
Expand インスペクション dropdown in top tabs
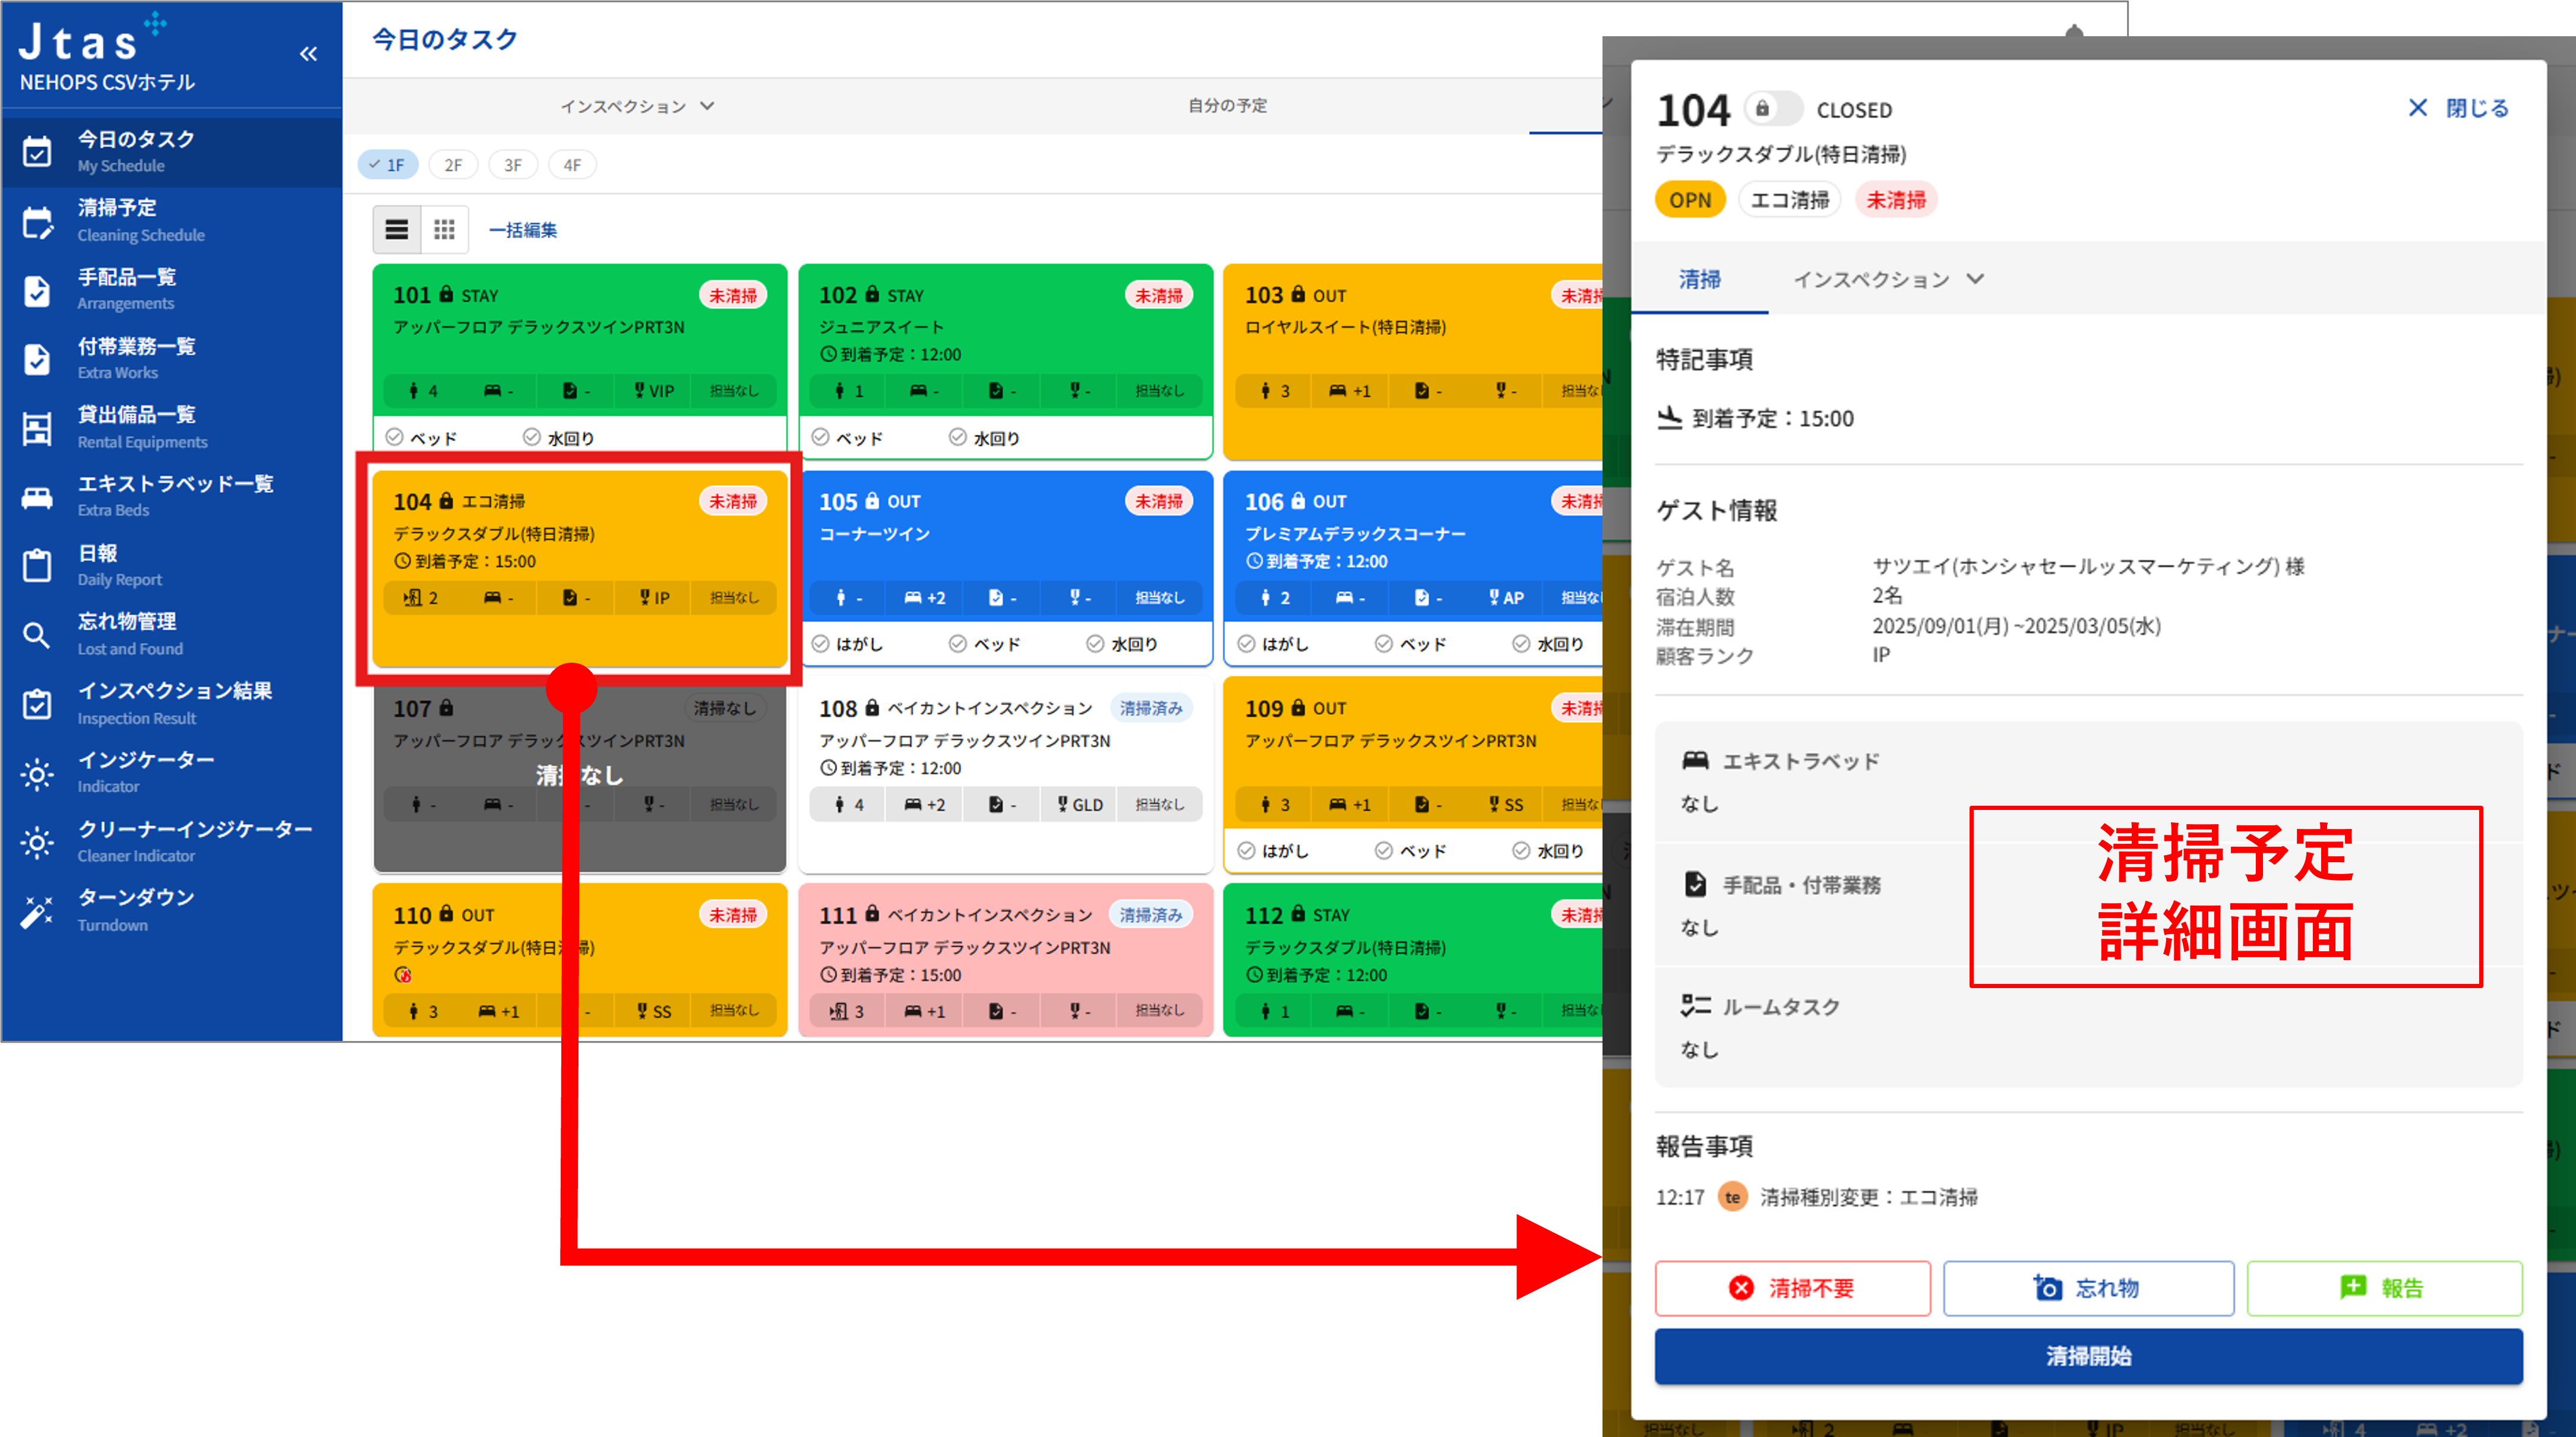pos(637,106)
